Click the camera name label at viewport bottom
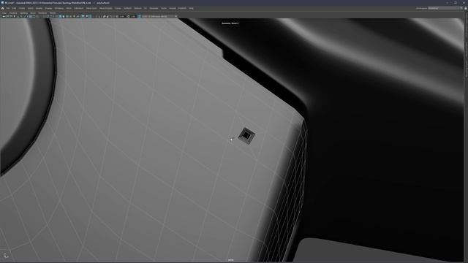468x263 pixels. pyautogui.click(x=231, y=260)
